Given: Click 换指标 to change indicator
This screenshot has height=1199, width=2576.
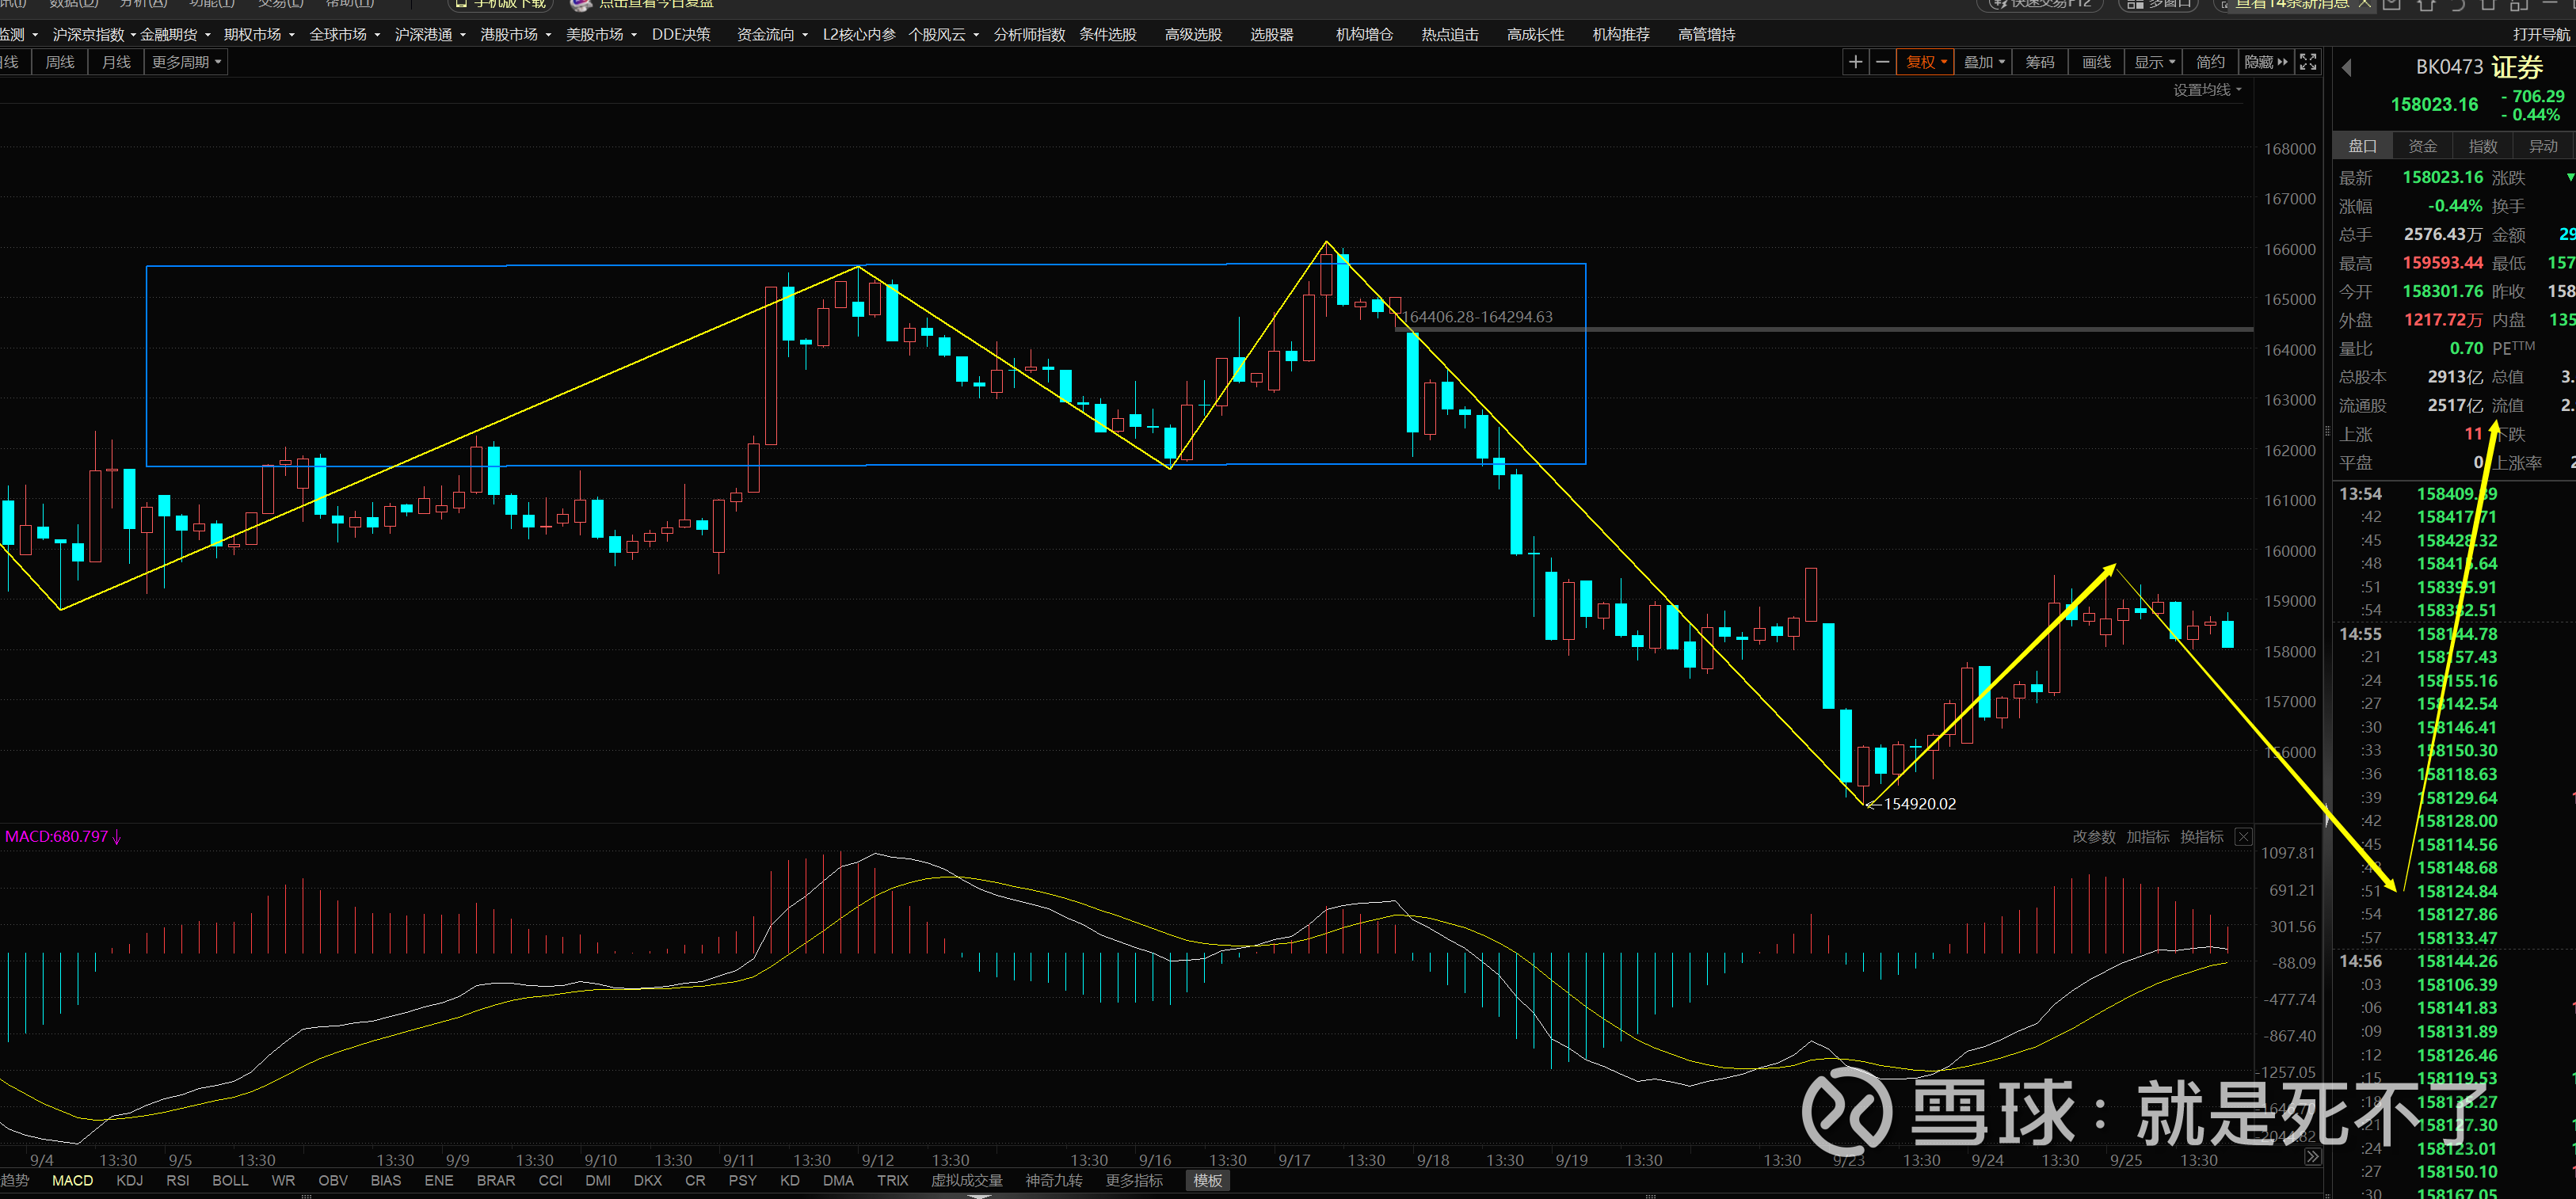Looking at the screenshot, I should [2201, 837].
